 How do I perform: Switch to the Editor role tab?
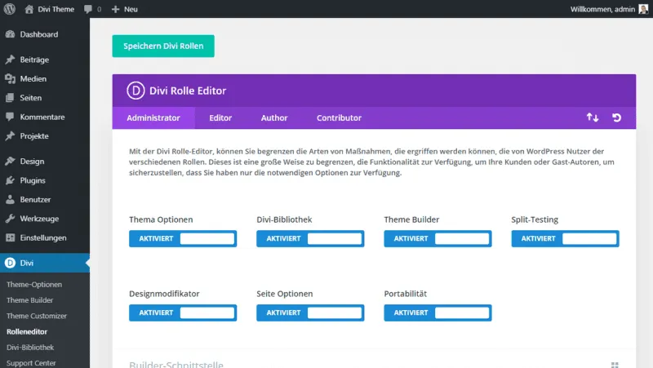pyautogui.click(x=220, y=117)
